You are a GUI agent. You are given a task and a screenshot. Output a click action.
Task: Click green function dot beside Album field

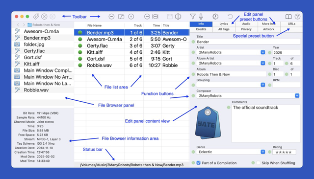(x=193, y=74)
